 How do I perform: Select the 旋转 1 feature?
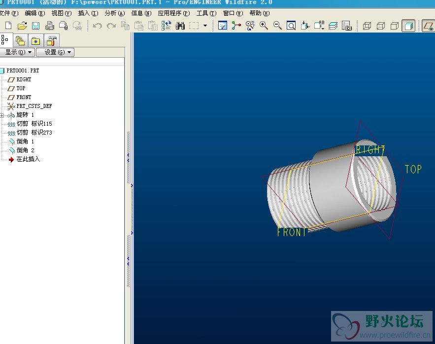[25, 115]
